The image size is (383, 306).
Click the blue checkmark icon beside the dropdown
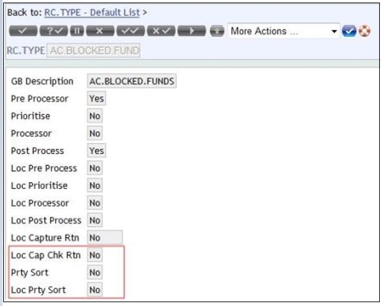349,32
